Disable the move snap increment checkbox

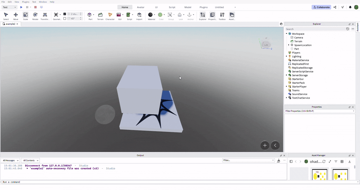(x=65, y=14)
